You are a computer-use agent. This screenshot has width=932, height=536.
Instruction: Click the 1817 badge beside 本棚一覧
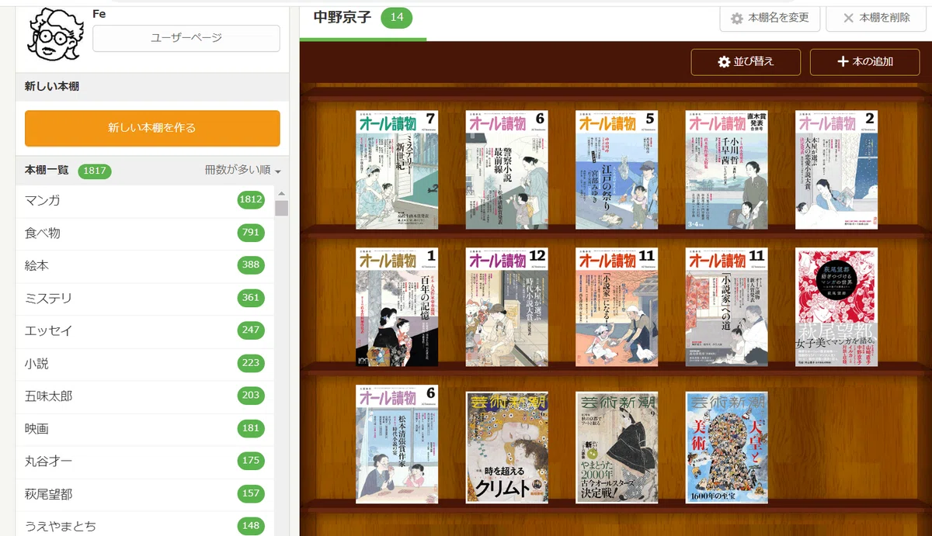click(95, 171)
